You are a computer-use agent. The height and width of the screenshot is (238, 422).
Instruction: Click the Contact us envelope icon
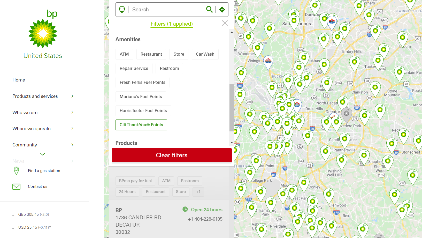coord(17,187)
